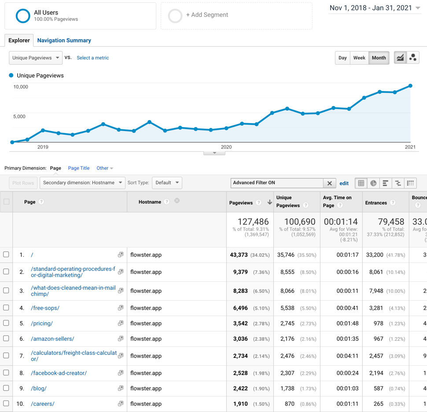This screenshot has height=412, width=427.
Task: Open help for Unique Pageviews column
Action: (x=306, y=205)
